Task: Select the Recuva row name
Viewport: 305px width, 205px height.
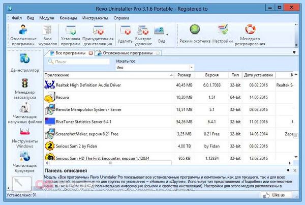Action: (x=62, y=97)
